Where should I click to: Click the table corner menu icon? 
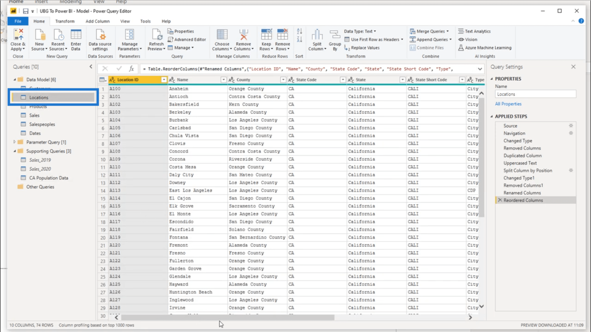pos(103,80)
